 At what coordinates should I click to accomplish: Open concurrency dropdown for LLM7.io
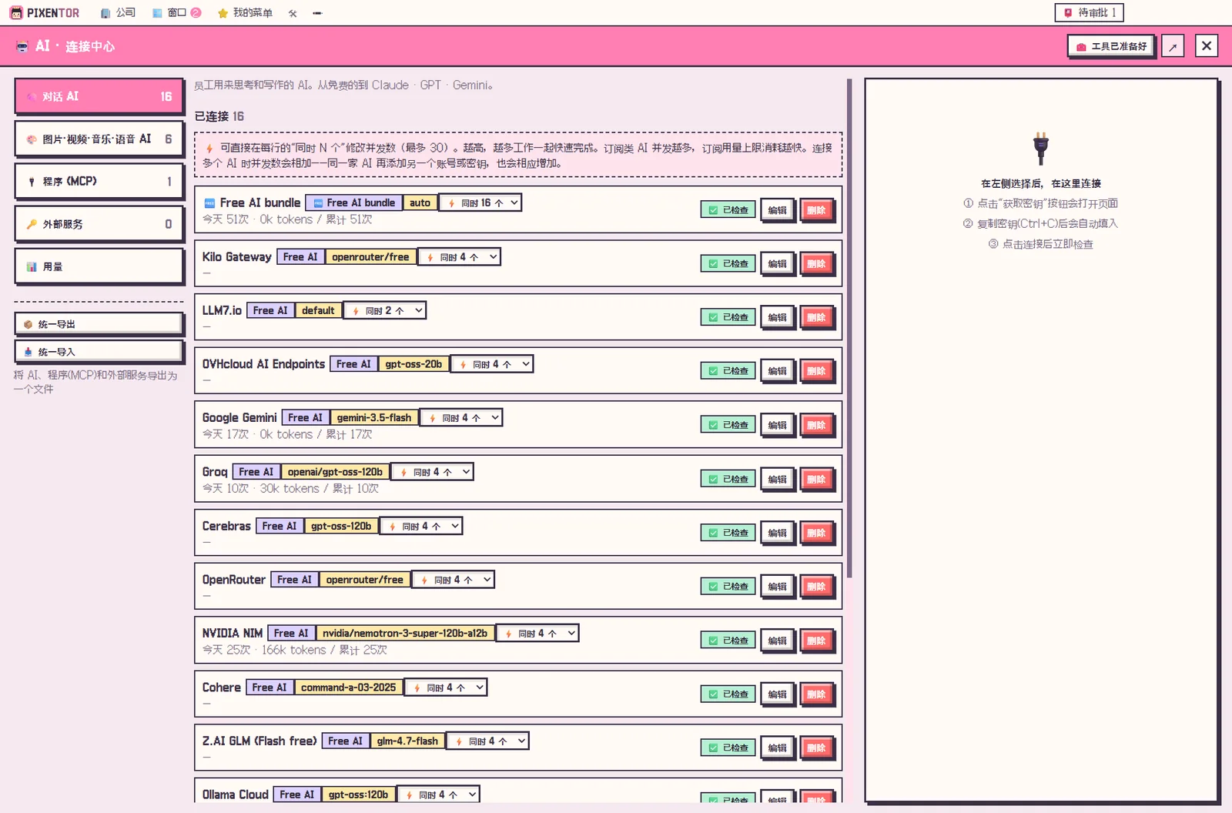pos(385,310)
